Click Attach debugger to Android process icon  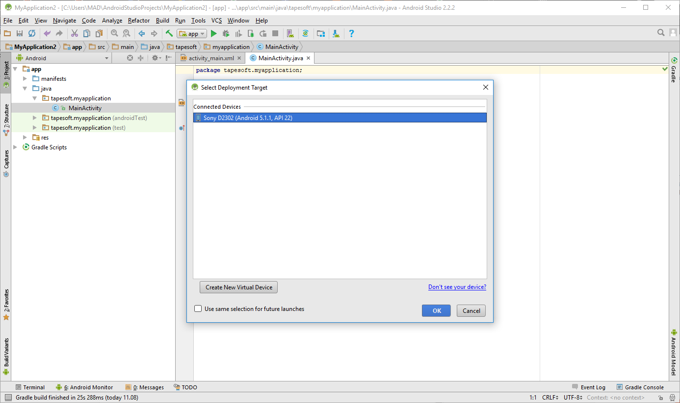point(251,33)
